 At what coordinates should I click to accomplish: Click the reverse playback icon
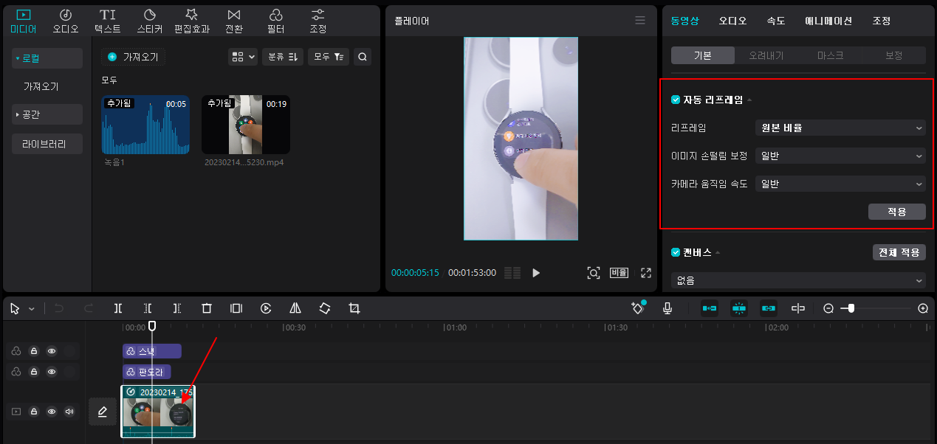[x=266, y=308]
